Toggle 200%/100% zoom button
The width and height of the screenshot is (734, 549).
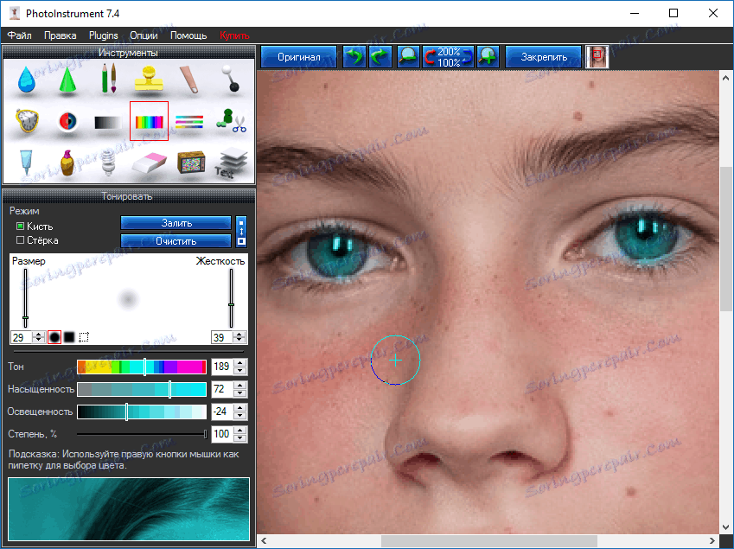click(448, 57)
